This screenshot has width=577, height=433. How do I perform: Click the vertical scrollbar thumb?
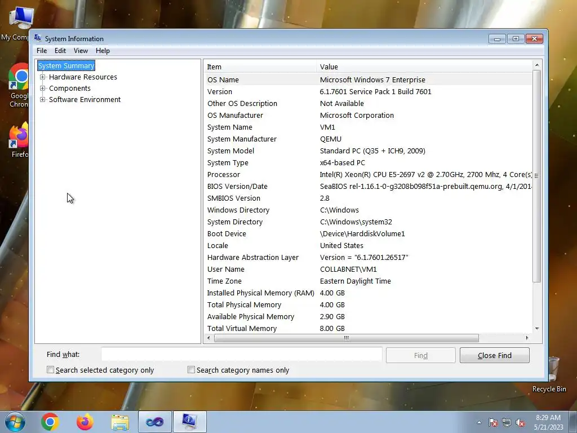pyautogui.click(x=537, y=176)
